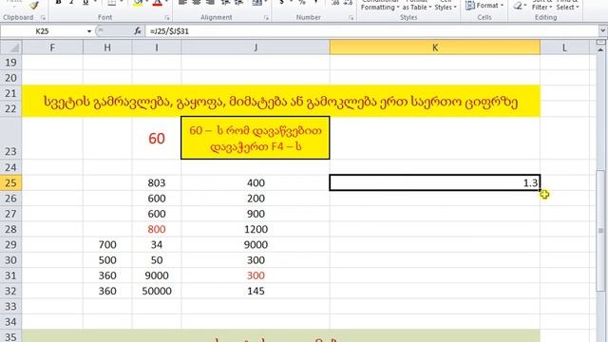608x342 pixels.
Task: Align text right in the cell
Action: pos(211,2)
